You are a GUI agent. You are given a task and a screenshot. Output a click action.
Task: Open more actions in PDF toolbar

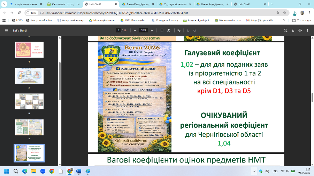(x=308, y=30)
